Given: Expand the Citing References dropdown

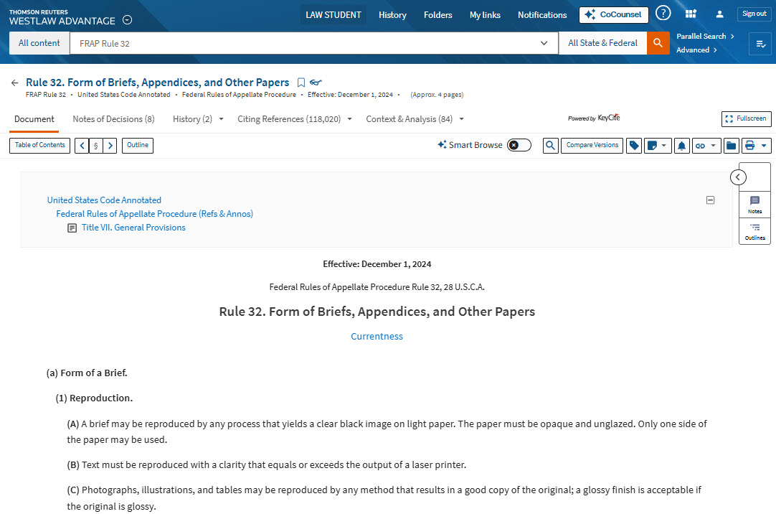Looking at the screenshot, I should tap(349, 119).
